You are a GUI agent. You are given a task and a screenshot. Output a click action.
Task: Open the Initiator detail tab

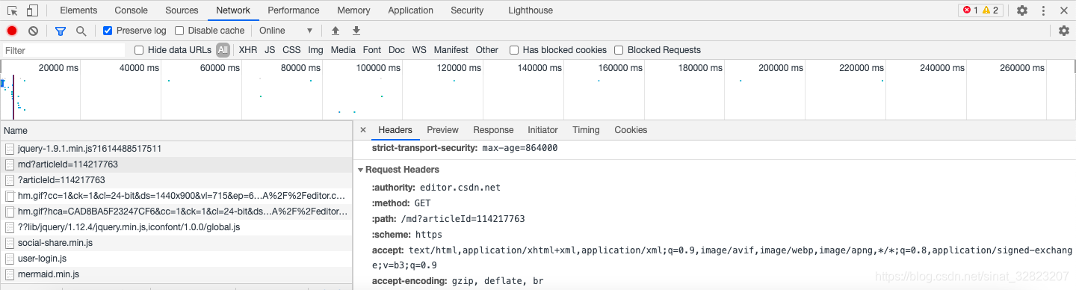[542, 130]
